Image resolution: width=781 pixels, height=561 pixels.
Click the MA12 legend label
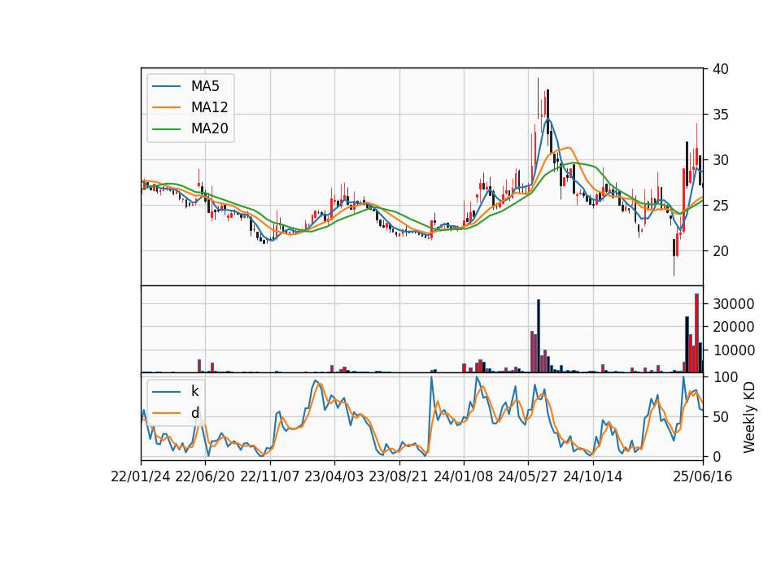point(209,107)
